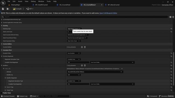Image resolution: width=175 pixels, height=98 pixels.
Task: Open the Content Drawer
Action: tap(8, 96)
